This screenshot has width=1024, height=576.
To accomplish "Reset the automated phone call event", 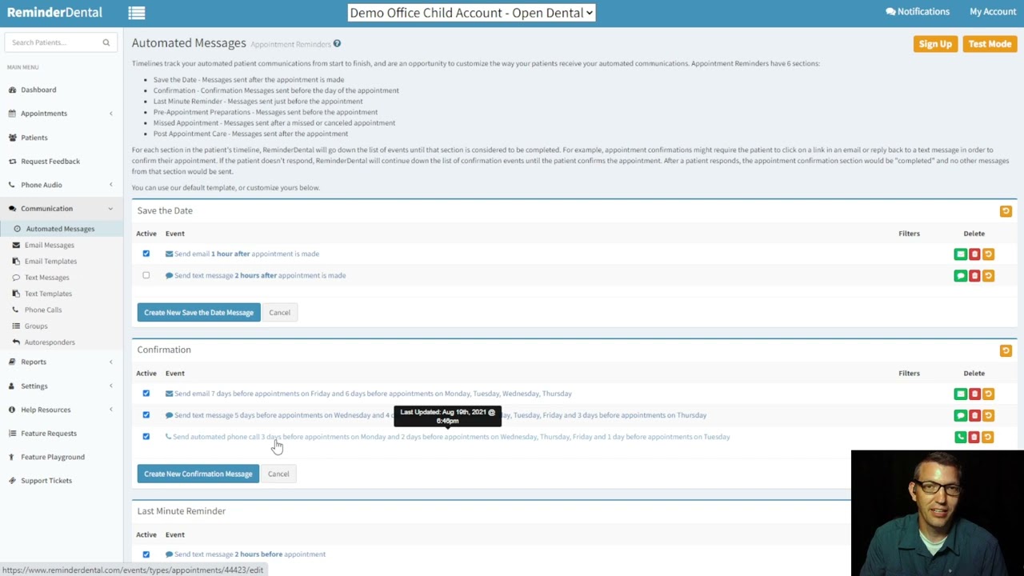I will click(x=988, y=438).
